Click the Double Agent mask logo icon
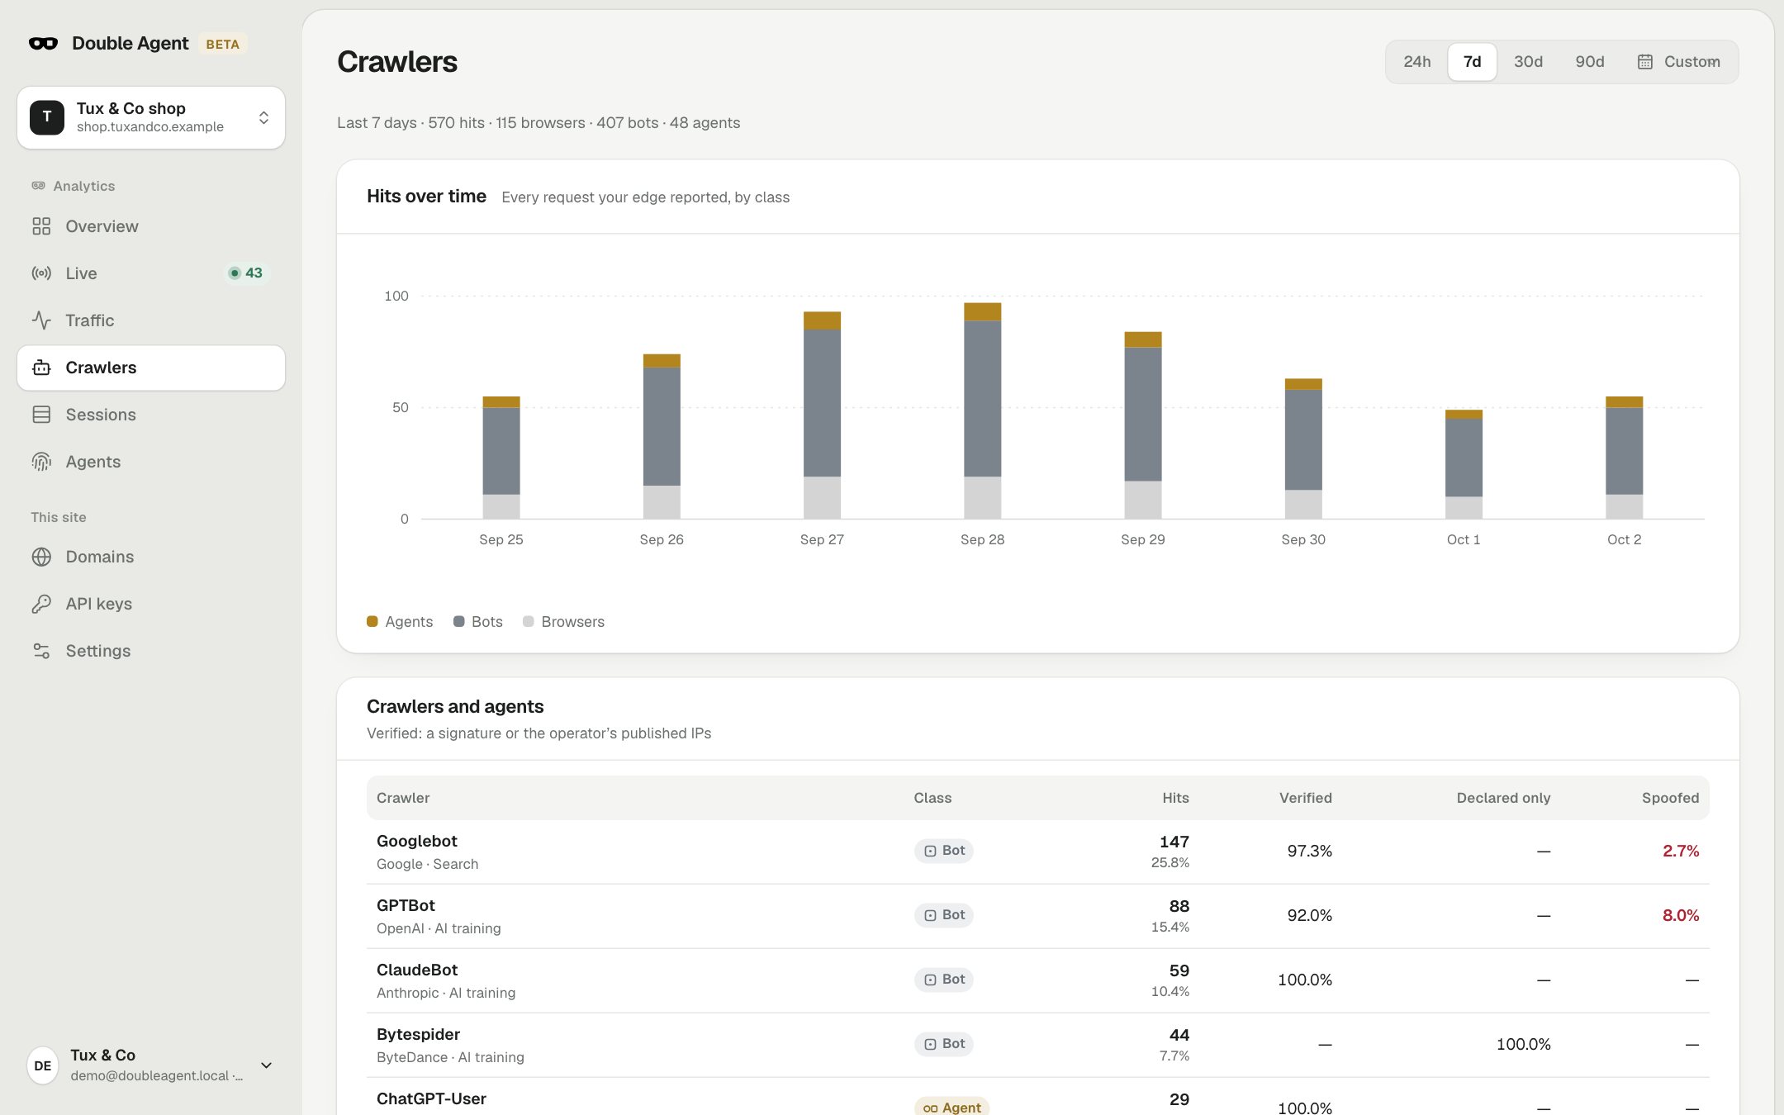This screenshot has height=1115, width=1784. 43,44
